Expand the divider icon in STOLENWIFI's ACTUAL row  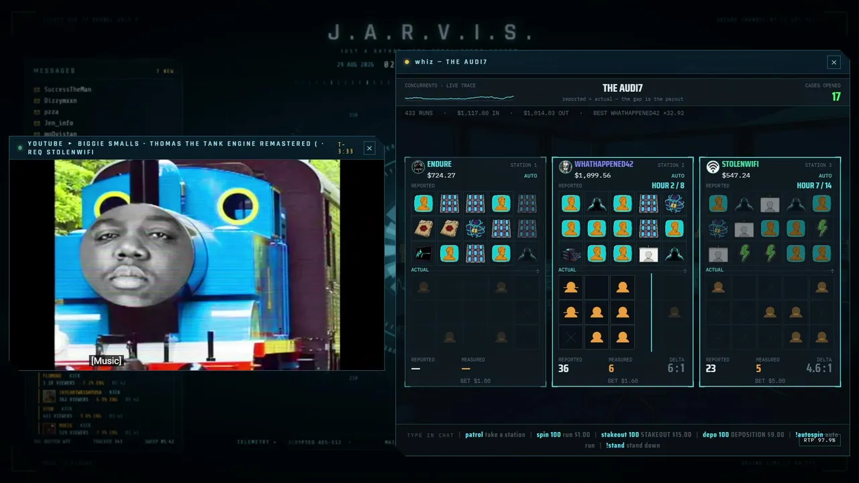[x=833, y=270]
